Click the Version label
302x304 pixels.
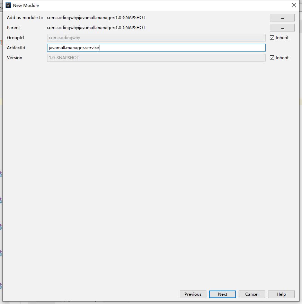(15, 58)
